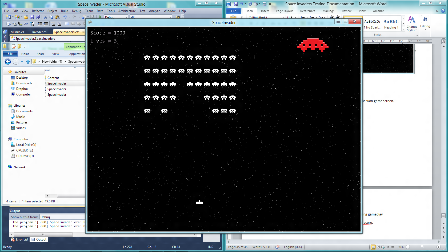Select Outline view in Word status bar
Viewport: 448px width, 252px height.
[388, 247]
